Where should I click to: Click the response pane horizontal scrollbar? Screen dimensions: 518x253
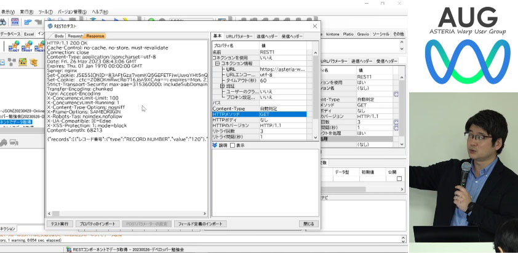(x=126, y=214)
